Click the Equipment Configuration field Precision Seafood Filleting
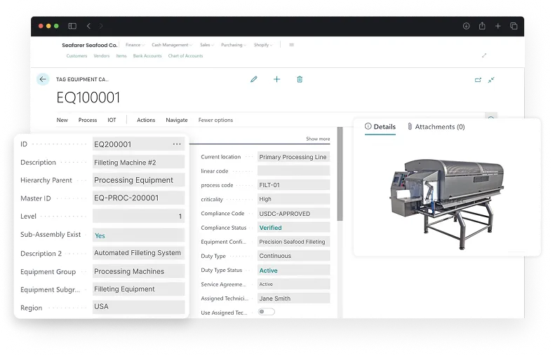555x356 pixels. click(x=293, y=242)
